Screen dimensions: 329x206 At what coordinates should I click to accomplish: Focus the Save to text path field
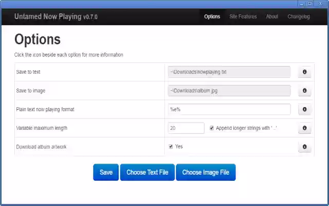229,72
